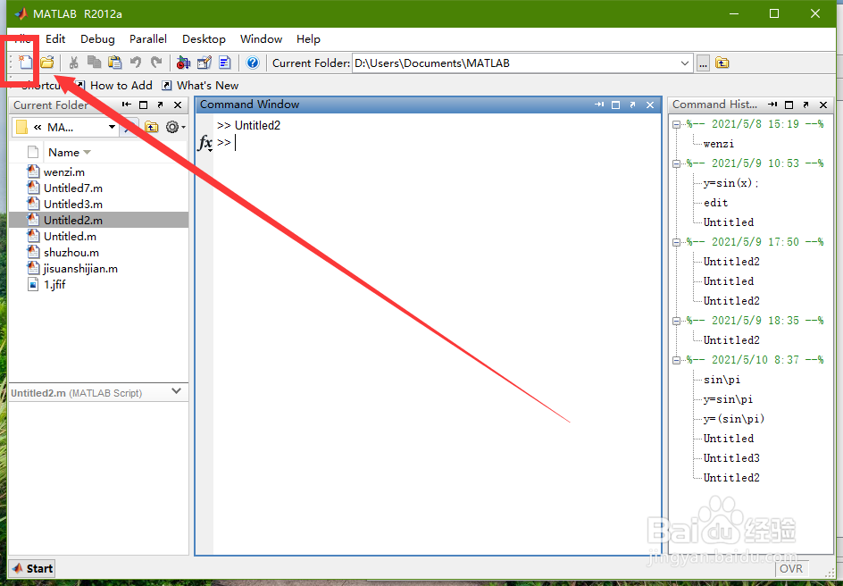Open the gear actions menu in Current Folder

pos(175,127)
